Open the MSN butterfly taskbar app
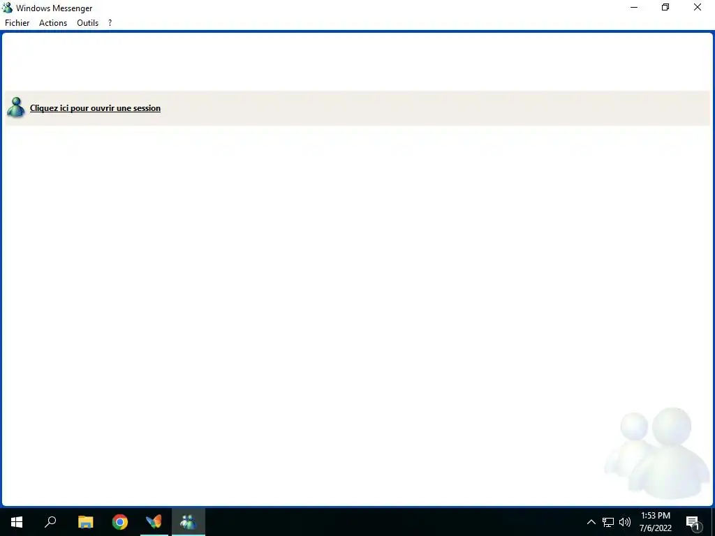The image size is (715, 536). [154, 522]
